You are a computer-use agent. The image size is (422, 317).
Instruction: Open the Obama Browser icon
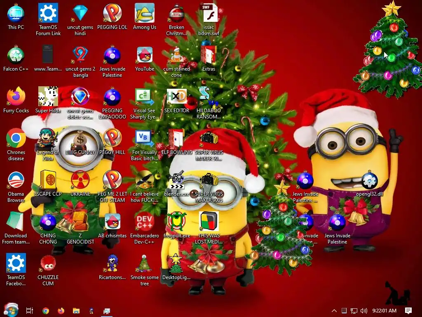click(x=16, y=180)
